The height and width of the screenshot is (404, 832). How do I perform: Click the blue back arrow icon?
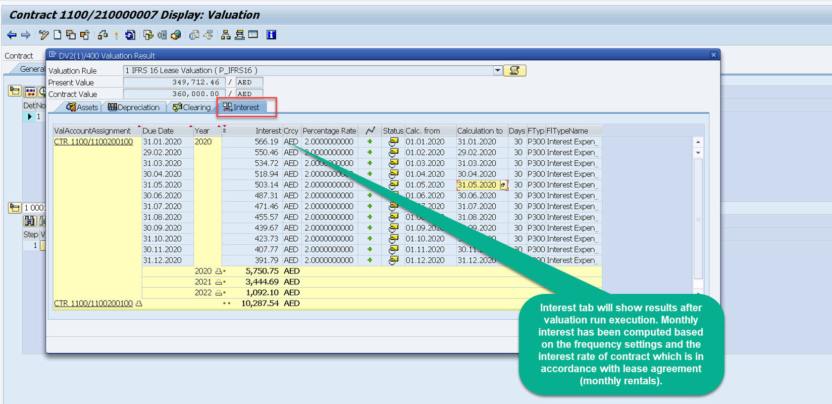pos(12,35)
